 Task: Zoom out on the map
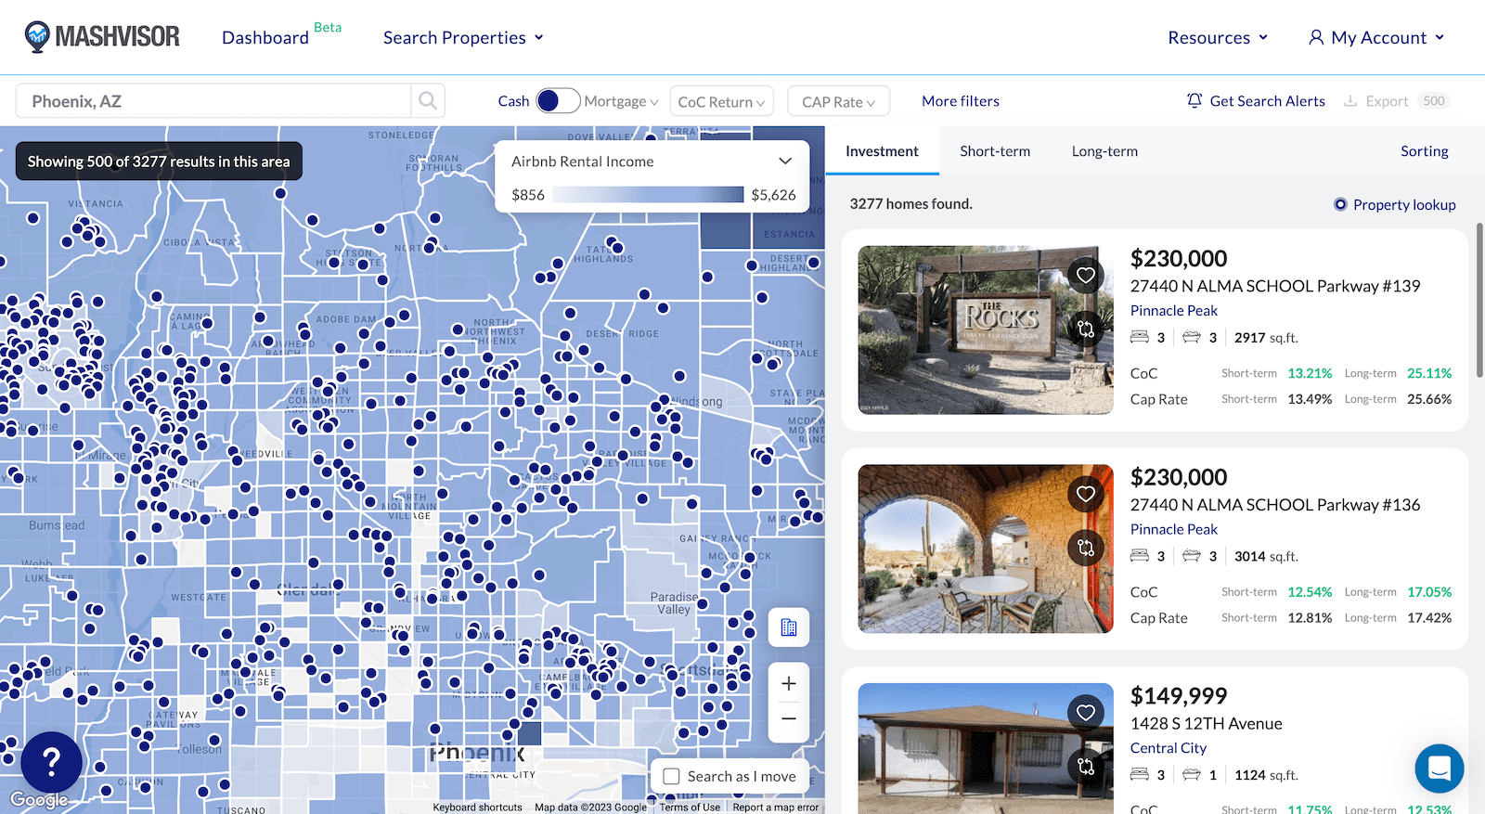(789, 718)
